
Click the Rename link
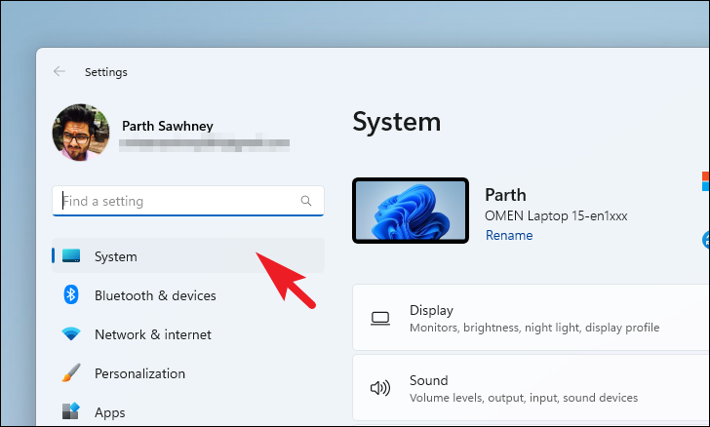coord(509,236)
